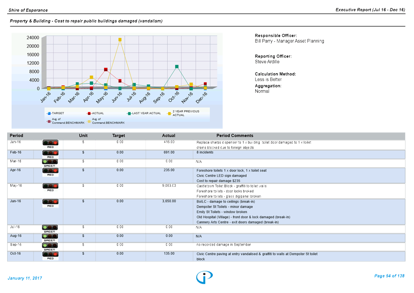414x293 pixels.
Task: Click the ACTUAL legend red marker
Action: (x=89, y=113)
